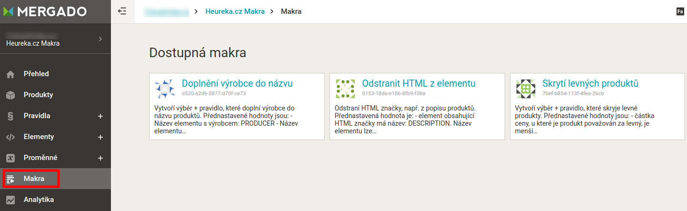Click the cube icon beside Produkty
The image size is (687, 211).
tap(10, 95)
